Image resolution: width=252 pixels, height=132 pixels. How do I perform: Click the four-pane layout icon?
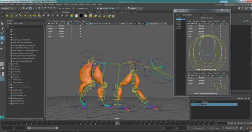click(x=2, y=69)
